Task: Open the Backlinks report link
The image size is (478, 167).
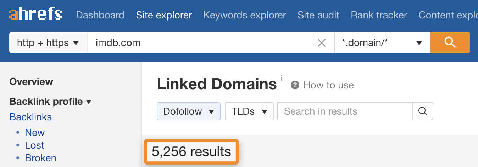Action: (30, 117)
